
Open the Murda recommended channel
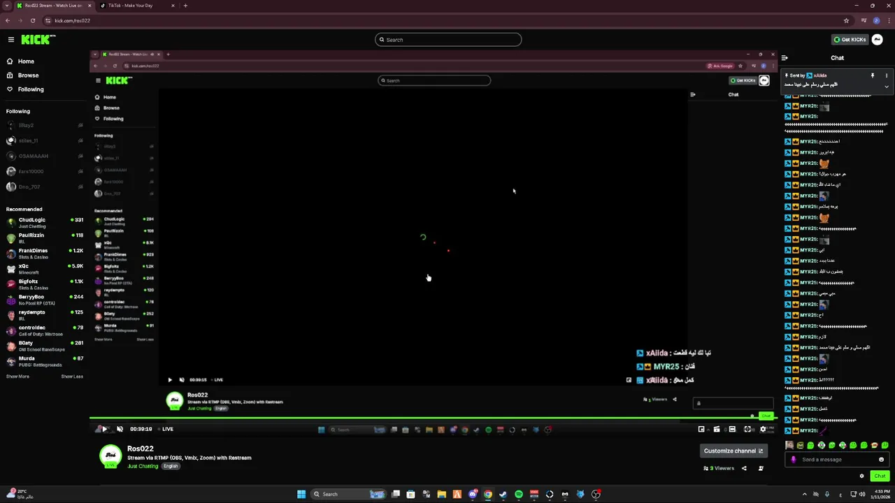[x=45, y=361]
